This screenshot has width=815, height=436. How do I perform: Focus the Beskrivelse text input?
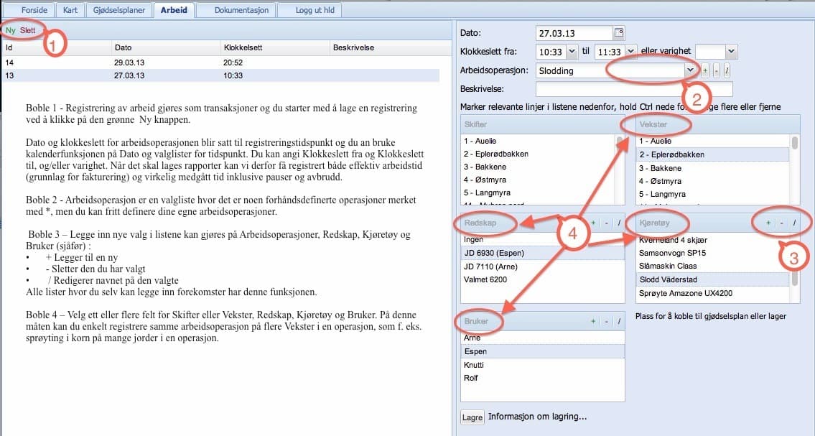[x=634, y=89]
